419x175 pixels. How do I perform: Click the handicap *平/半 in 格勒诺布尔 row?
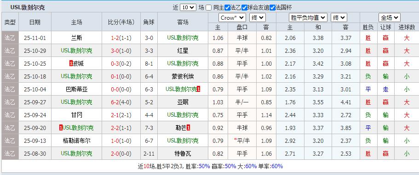tap(242, 141)
